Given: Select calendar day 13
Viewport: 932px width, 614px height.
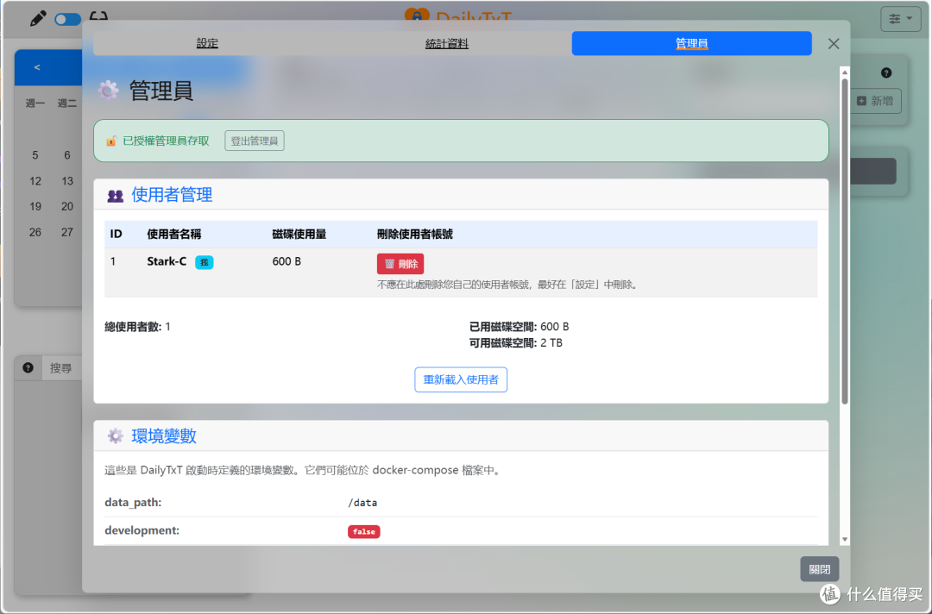Looking at the screenshot, I should (67, 181).
